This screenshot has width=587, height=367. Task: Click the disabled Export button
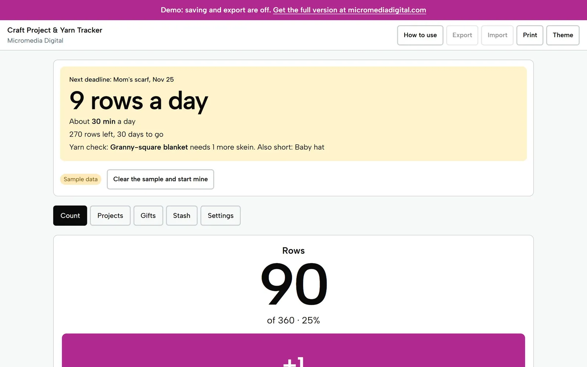click(x=462, y=35)
